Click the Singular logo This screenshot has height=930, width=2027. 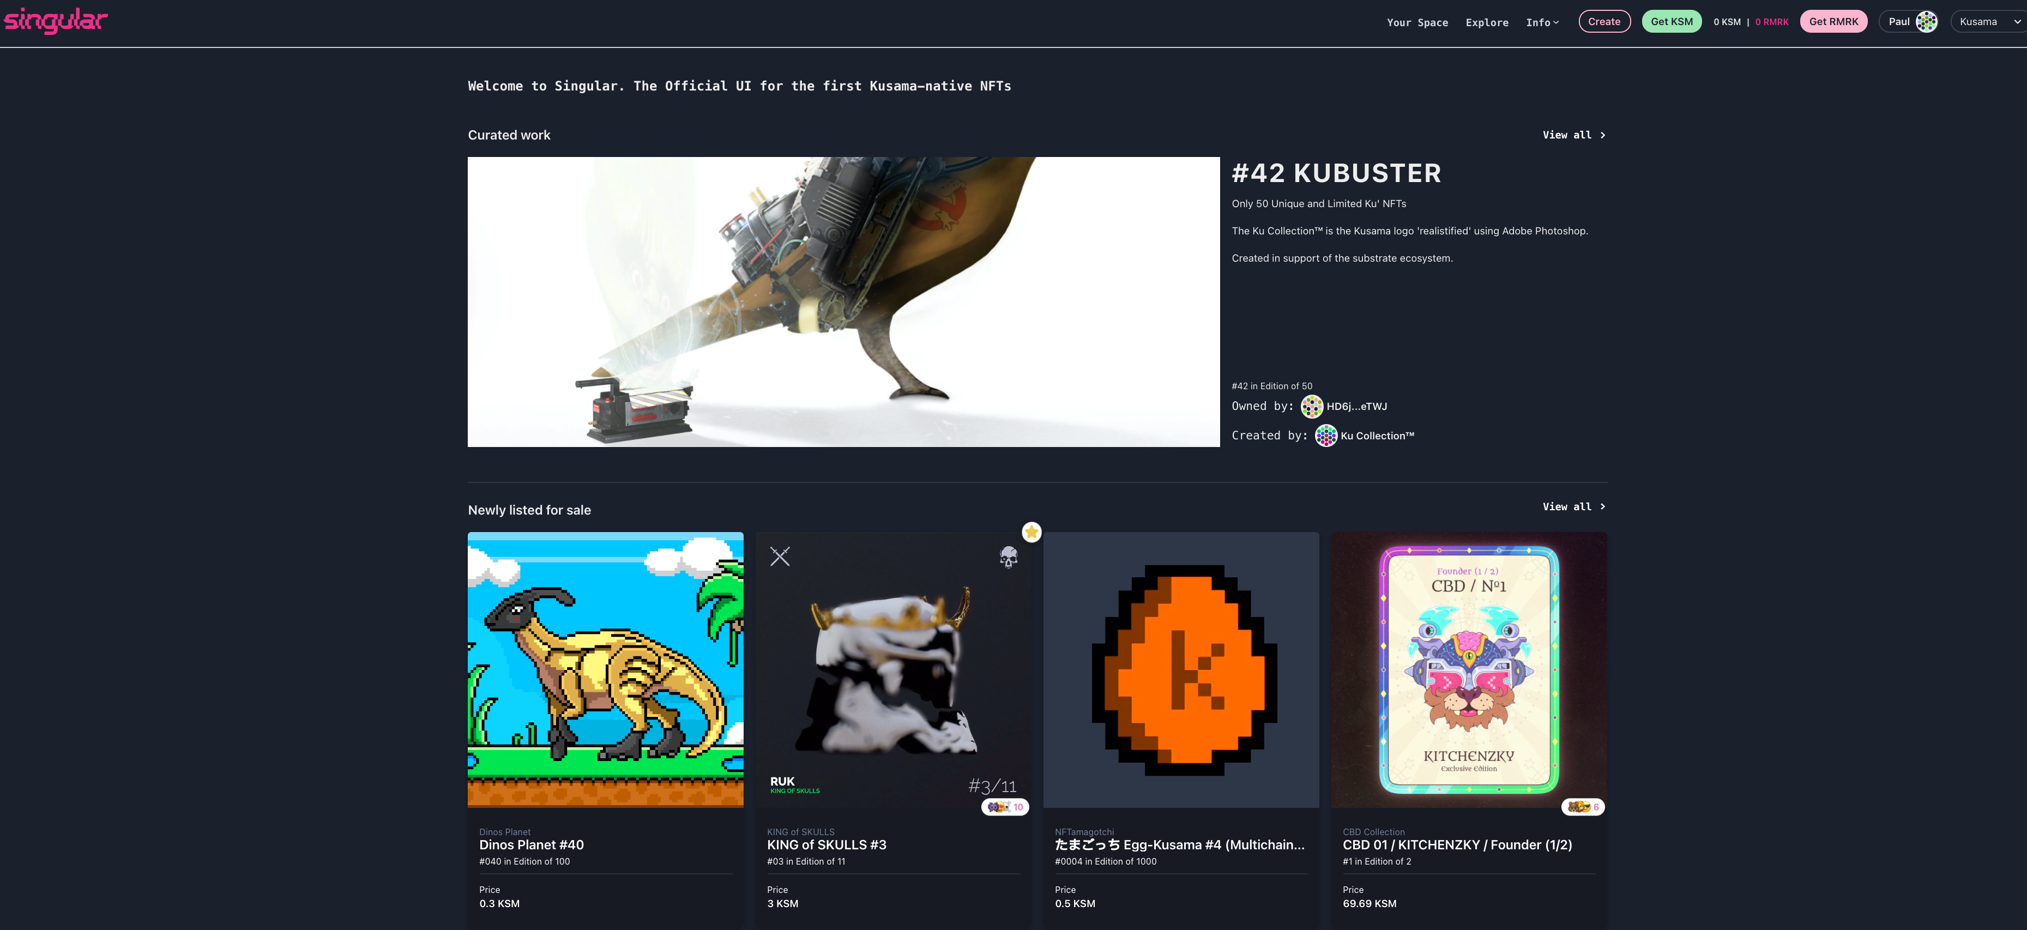click(56, 21)
